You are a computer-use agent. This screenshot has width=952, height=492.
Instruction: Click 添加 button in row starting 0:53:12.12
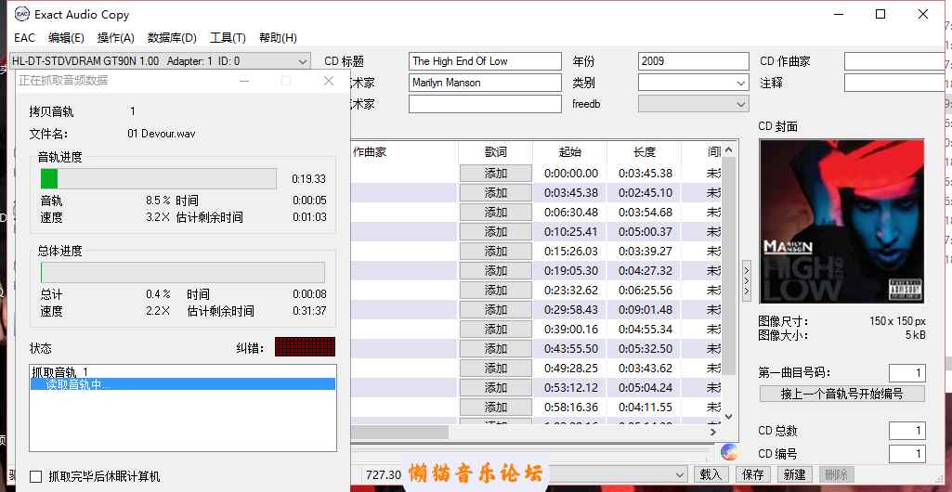[x=495, y=387]
